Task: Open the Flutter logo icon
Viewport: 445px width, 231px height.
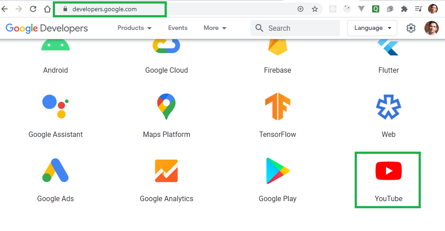Action: click(388, 47)
